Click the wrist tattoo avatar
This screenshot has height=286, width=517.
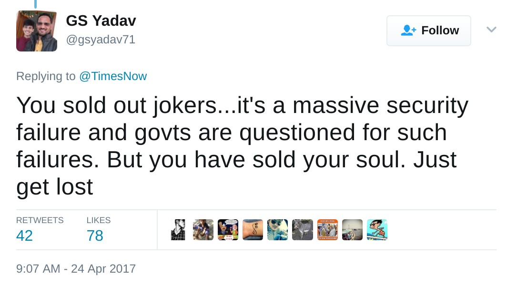pos(253,230)
